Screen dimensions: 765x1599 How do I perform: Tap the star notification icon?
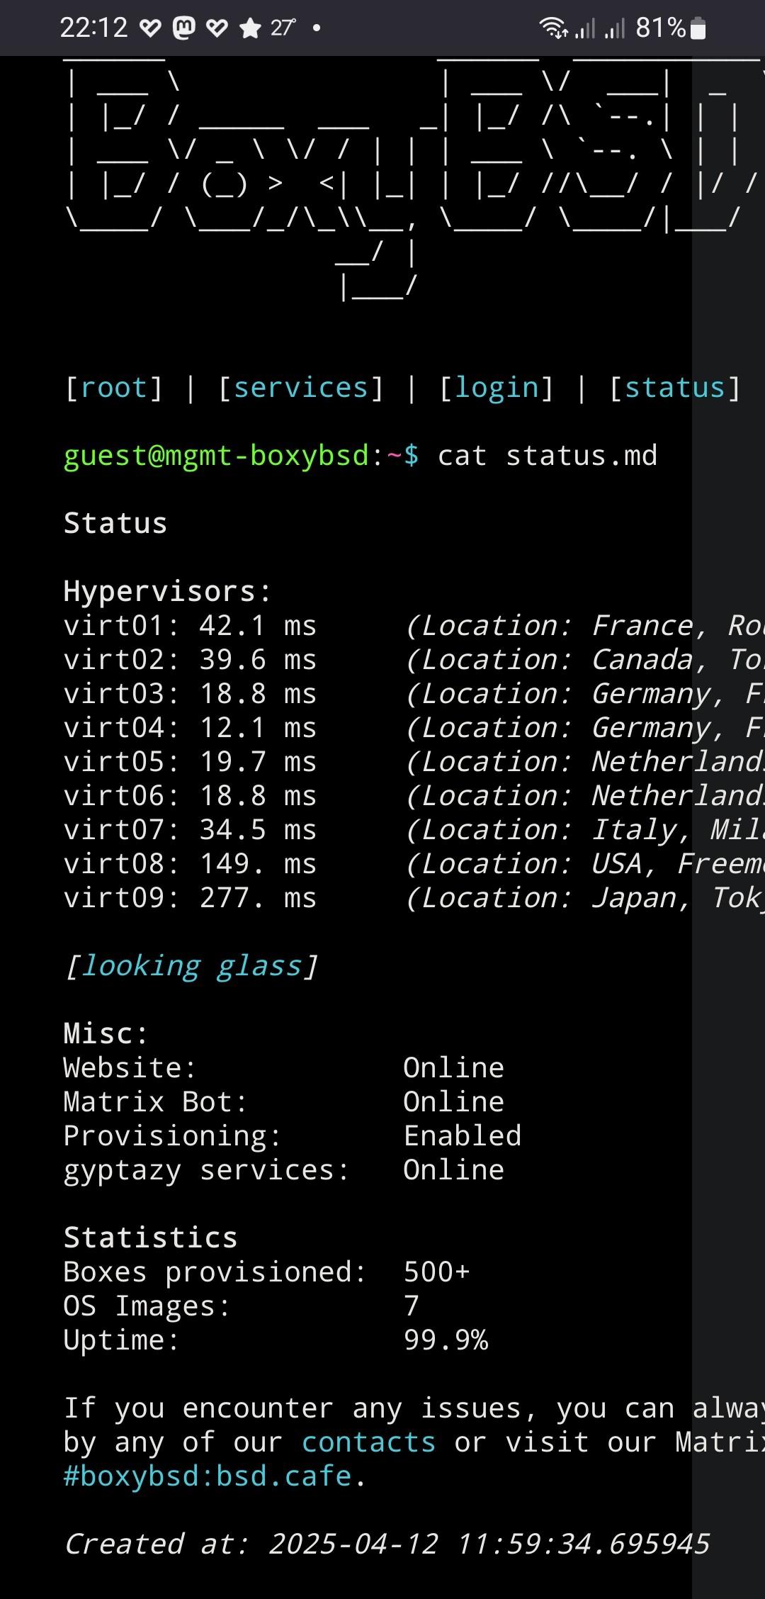[x=250, y=28]
